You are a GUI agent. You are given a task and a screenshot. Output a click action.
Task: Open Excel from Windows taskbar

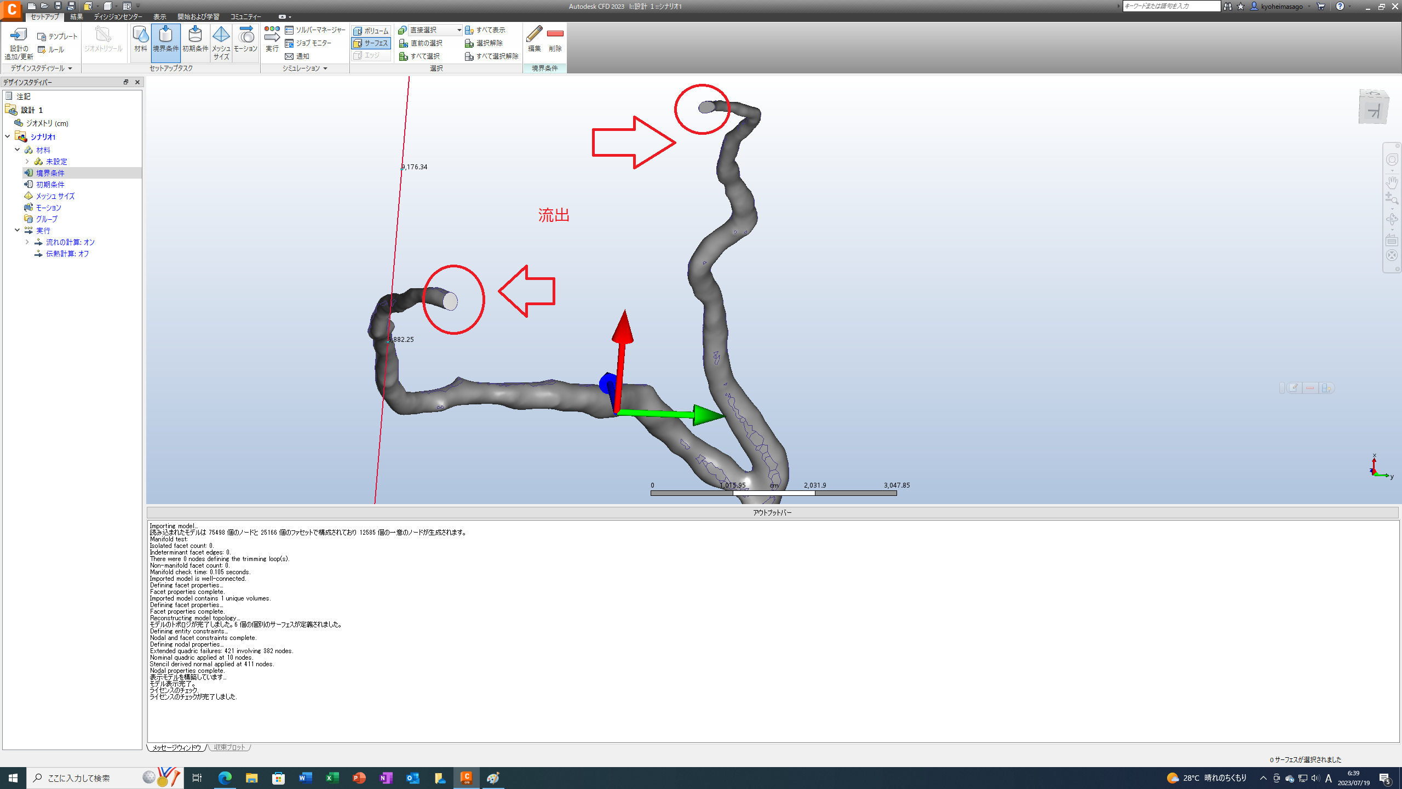332,778
